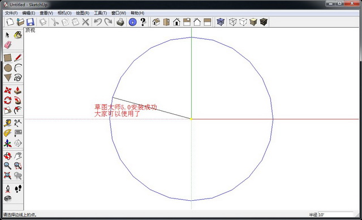Select the pink Eraser tool
The height and width of the screenshot is (220, 362).
coord(7,45)
